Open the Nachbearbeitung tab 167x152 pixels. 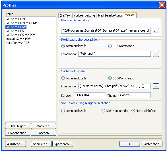click(110, 15)
